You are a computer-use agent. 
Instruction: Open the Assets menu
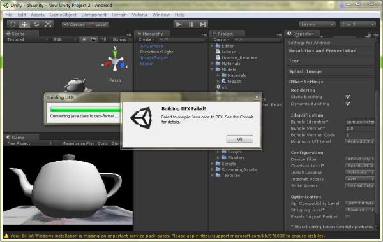pyautogui.click(x=38, y=15)
